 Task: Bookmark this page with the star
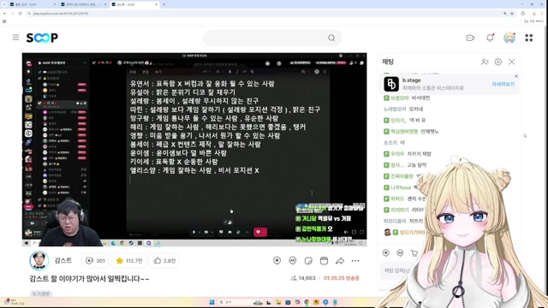click(512, 14)
